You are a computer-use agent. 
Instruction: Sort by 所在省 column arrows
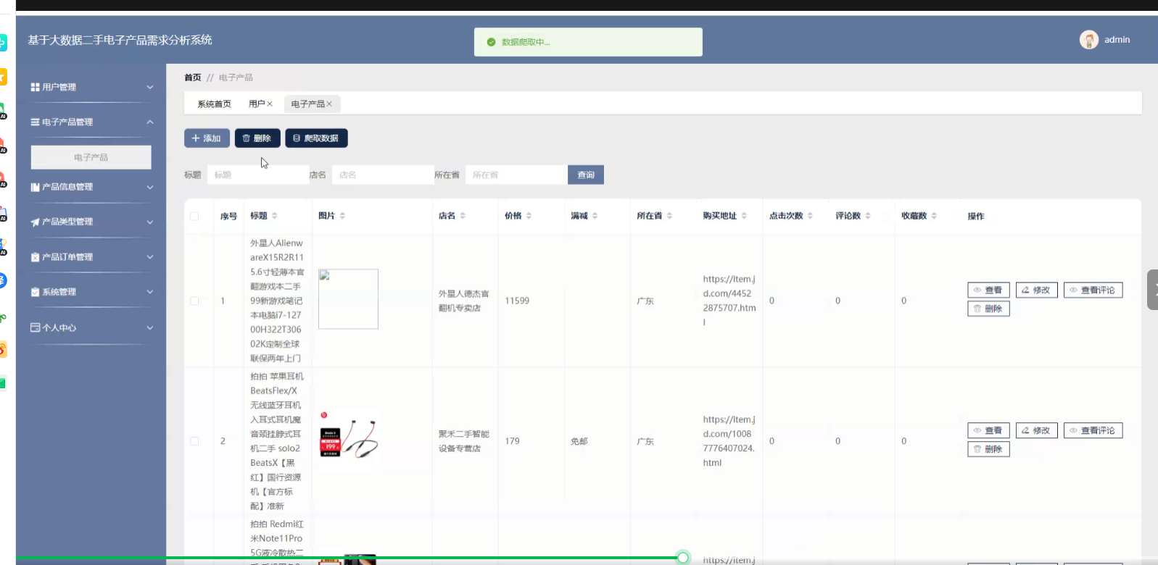669,216
